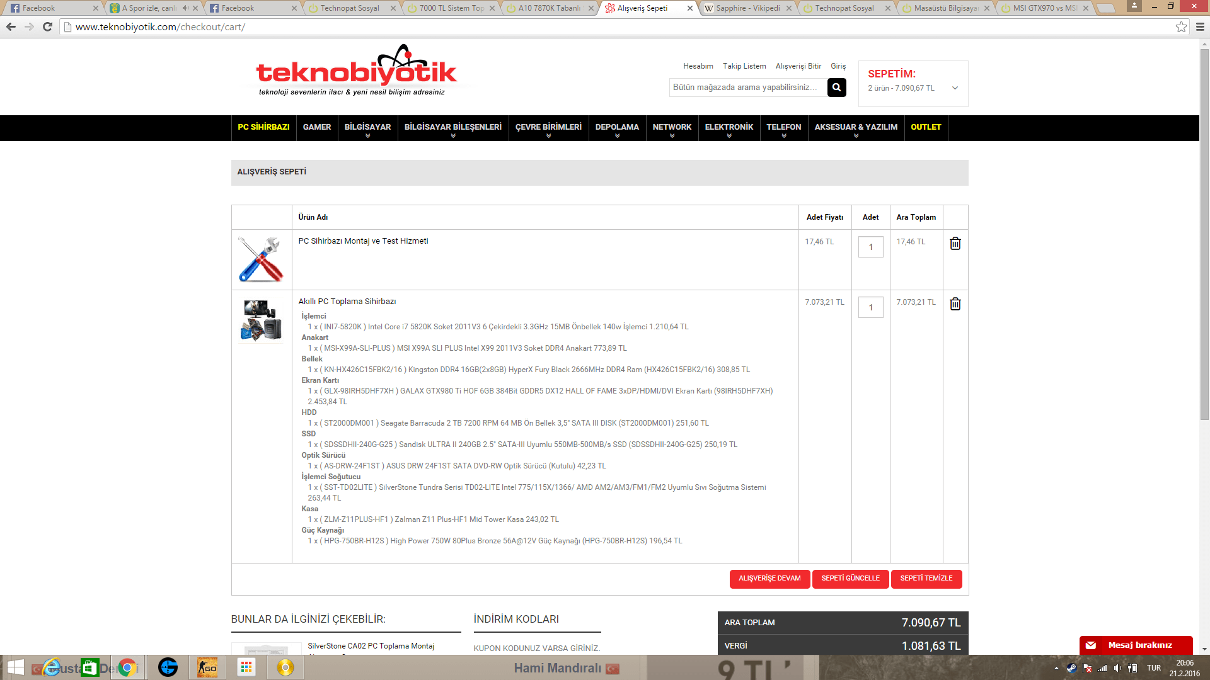1210x680 pixels.
Task: Open Akıllı PC Toplama Sihirbazı product link
Action: 347,302
